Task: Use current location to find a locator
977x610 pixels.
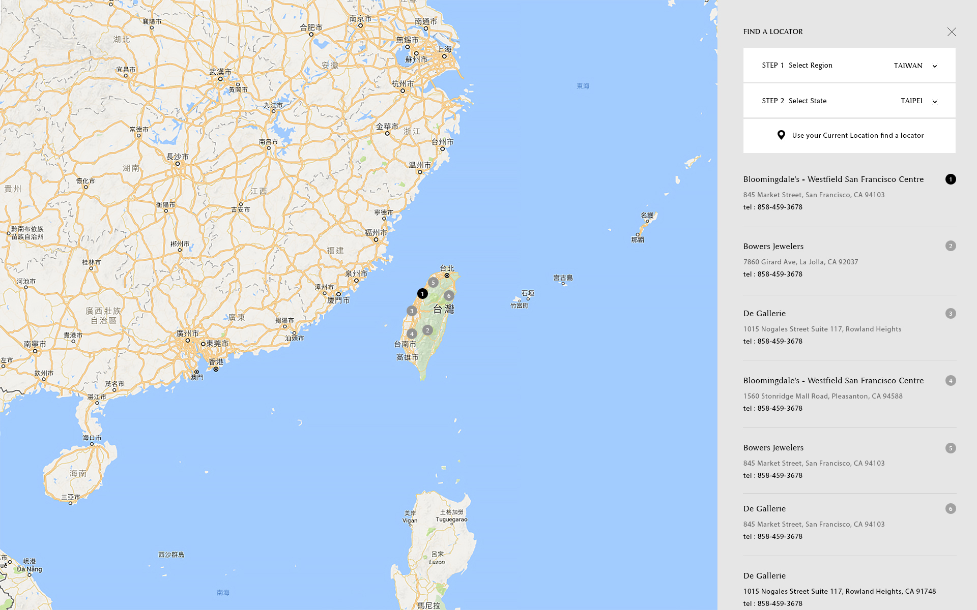Action: [857, 136]
